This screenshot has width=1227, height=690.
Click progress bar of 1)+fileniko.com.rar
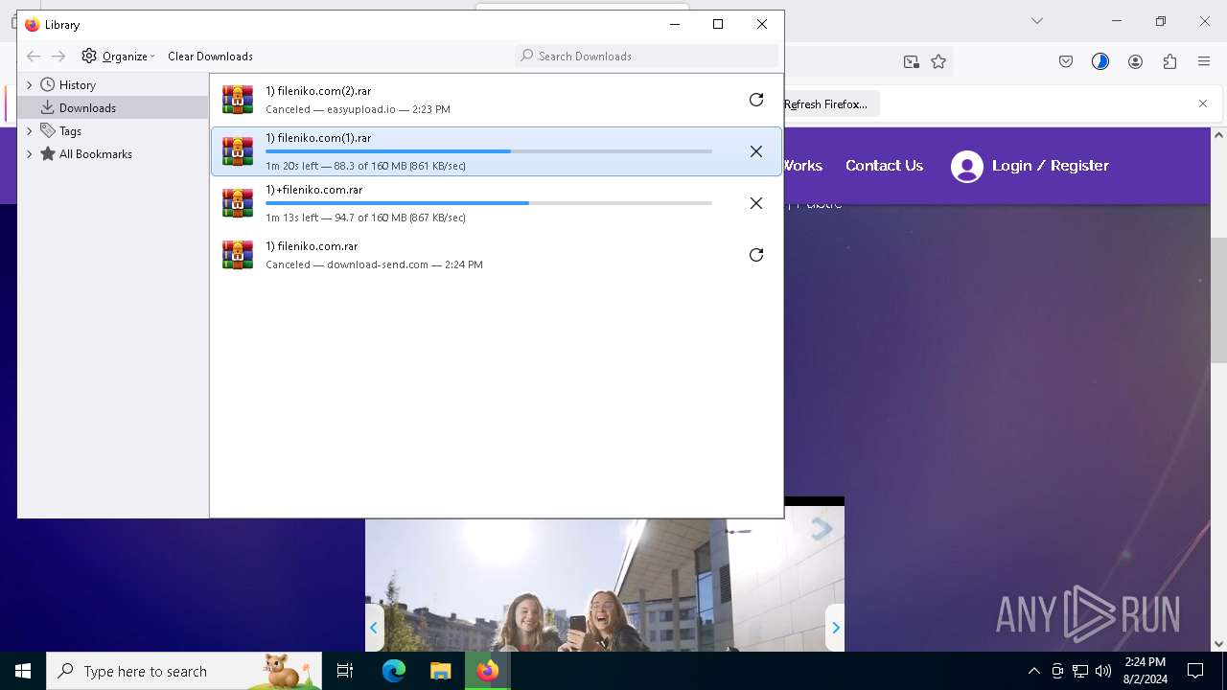(x=489, y=203)
